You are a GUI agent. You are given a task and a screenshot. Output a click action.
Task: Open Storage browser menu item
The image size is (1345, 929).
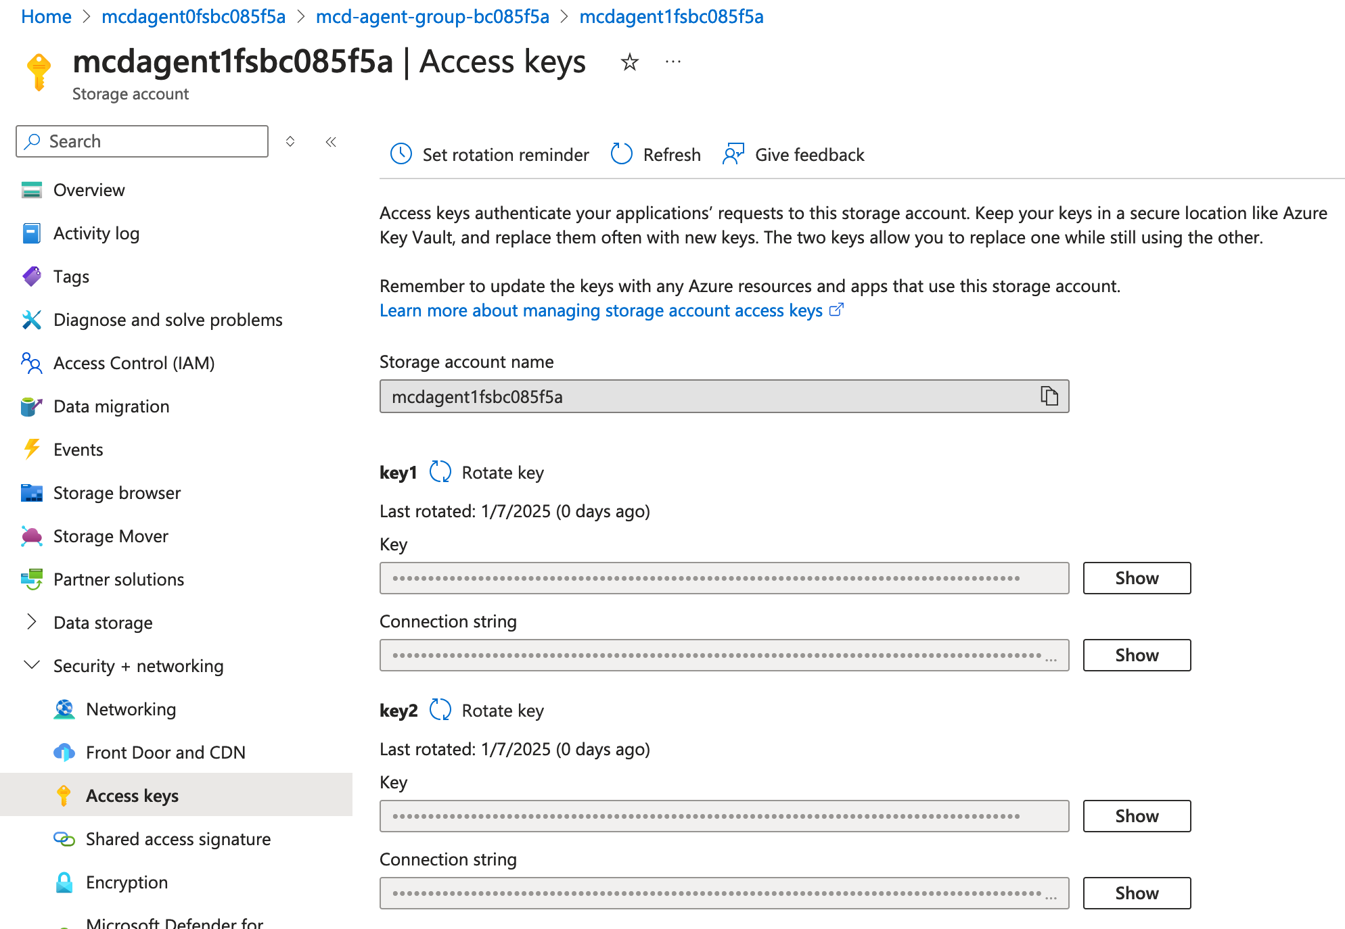[117, 493]
